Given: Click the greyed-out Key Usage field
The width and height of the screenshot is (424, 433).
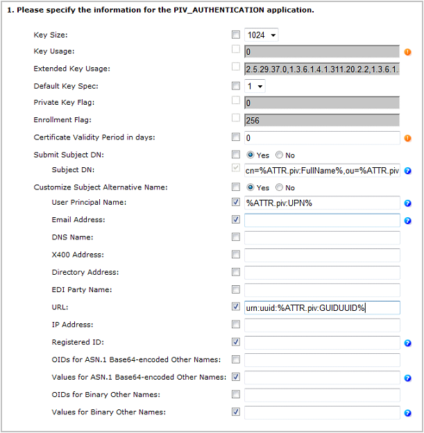Looking at the screenshot, I should coord(322,51).
